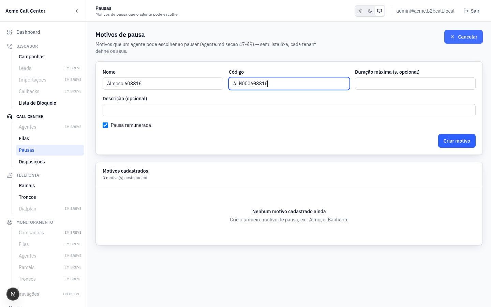Image resolution: width=491 pixels, height=307 pixels.
Task: Collapse the sidebar with the chevron arrow
Action: pyautogui.click(x=77, y=11)
